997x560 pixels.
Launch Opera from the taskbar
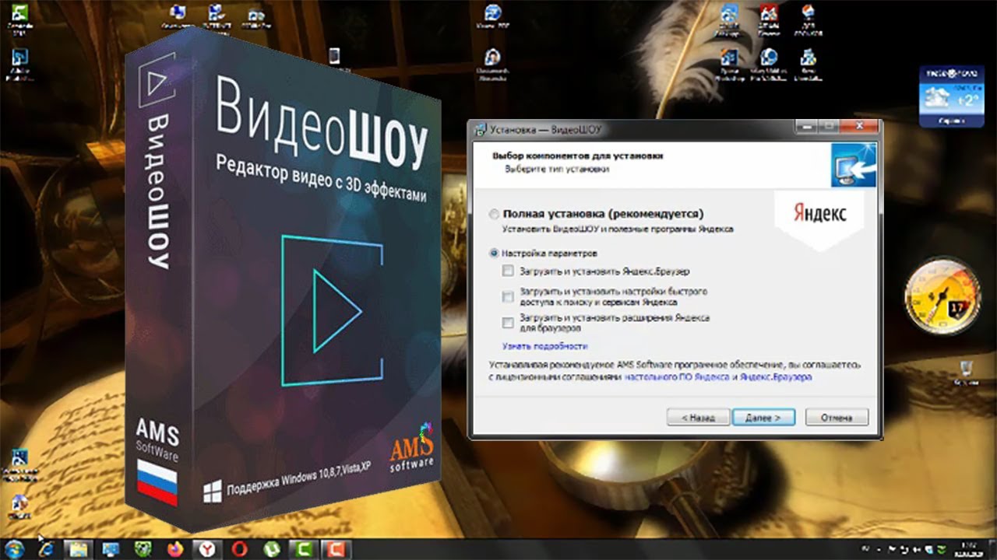241,548
